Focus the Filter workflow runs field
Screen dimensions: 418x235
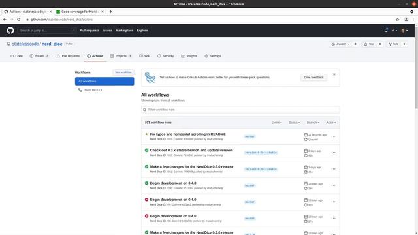pos(240,110)
